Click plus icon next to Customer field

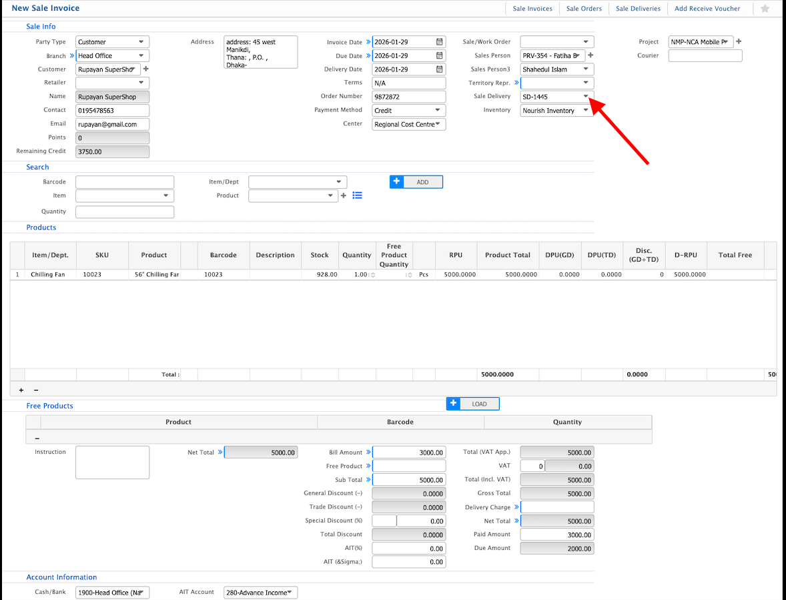pyautogui.click(x=146, y=69)
